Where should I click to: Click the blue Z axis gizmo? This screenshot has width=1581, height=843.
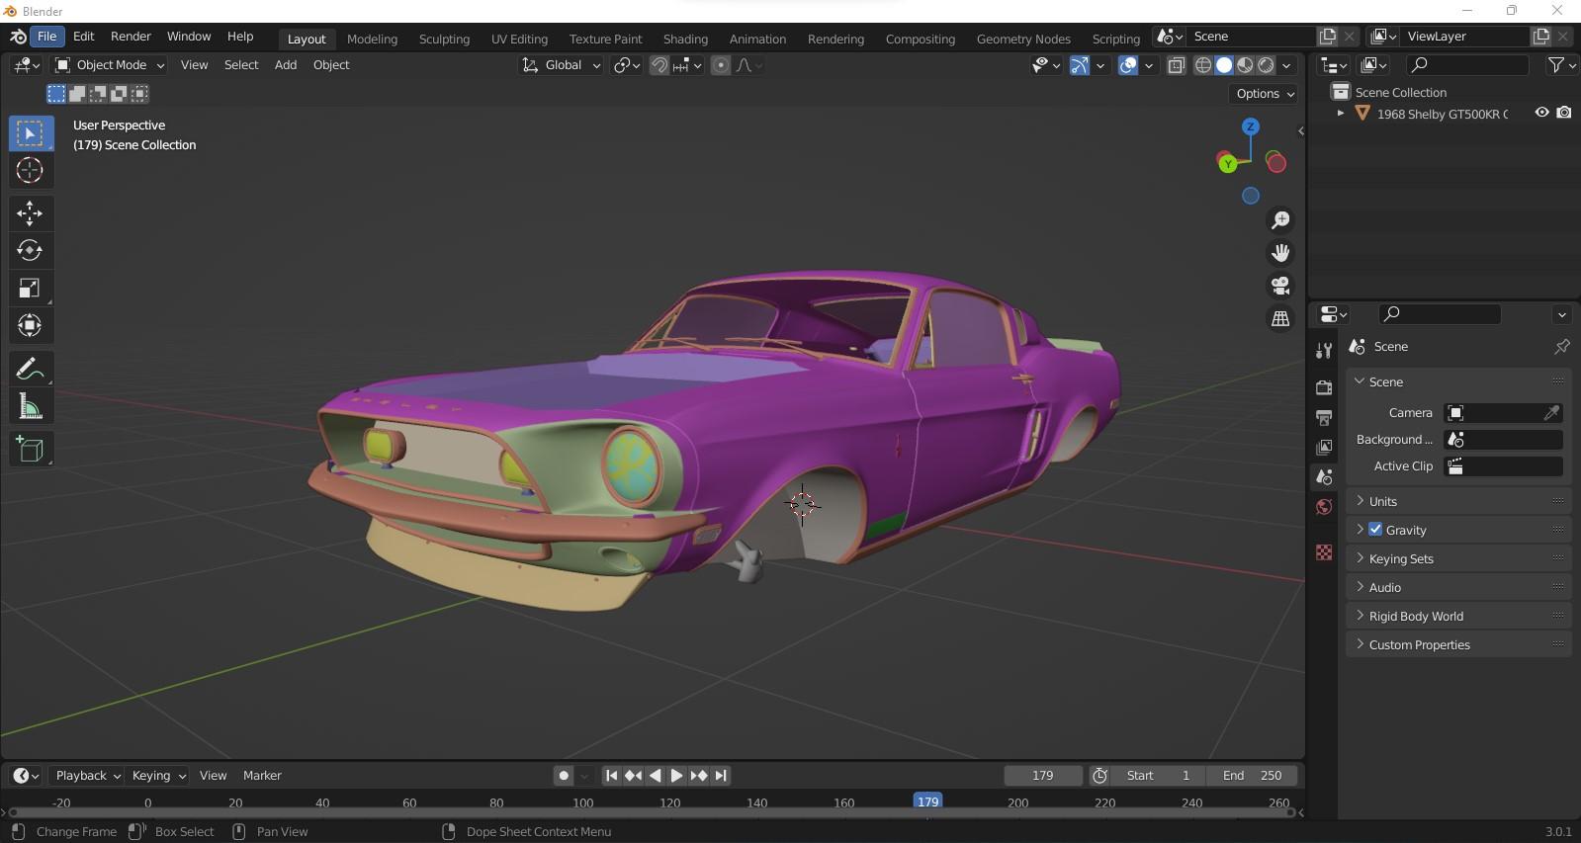1251,126
